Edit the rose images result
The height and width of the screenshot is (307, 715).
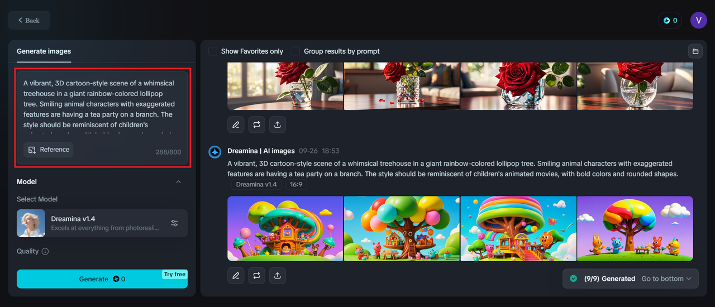pos(236,124)
